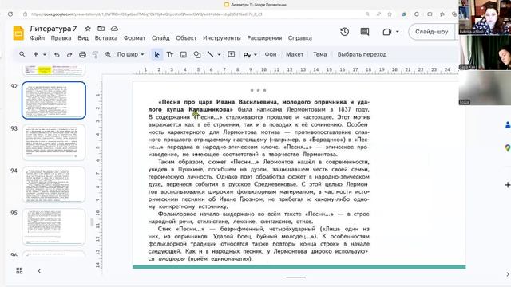Select slide 95 thumbnail
Viewport: 511px width, 287px height.
click(x=53, y=226)
